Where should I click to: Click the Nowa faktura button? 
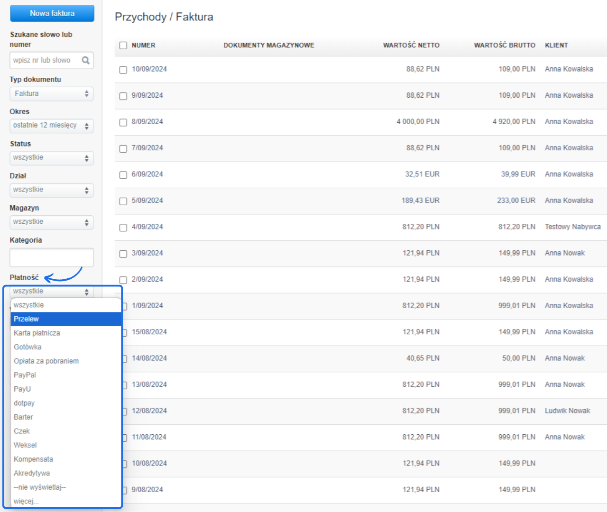[x=52, y=13]
